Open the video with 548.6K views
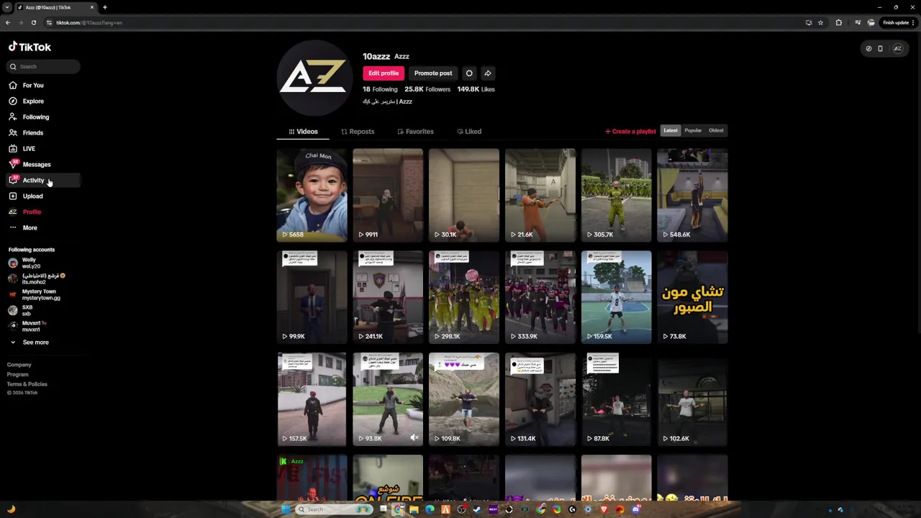921x518 pixels. pos(692,195)
